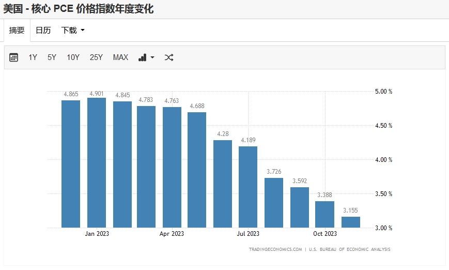Click the Jul 2023 axis label

point(248,234)
